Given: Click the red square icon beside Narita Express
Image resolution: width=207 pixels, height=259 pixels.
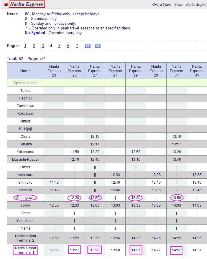Looking at the screenshot, I should point(6,4).
